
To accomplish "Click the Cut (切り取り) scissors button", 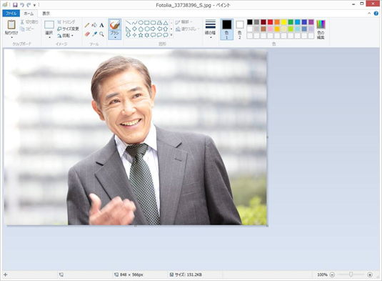I will pos(29,22).
